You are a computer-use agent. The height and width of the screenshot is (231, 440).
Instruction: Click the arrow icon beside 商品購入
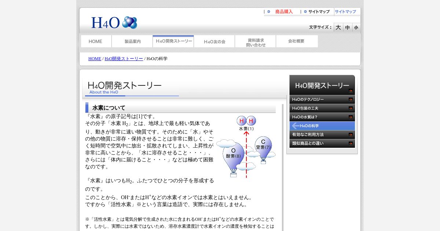point(269,12)
